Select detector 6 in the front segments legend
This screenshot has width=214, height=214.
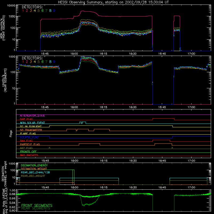coord(43,11)
